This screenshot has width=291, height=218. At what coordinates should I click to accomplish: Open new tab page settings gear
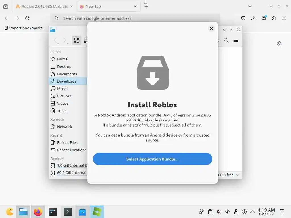pyautogui.click(x=279, y=44)
